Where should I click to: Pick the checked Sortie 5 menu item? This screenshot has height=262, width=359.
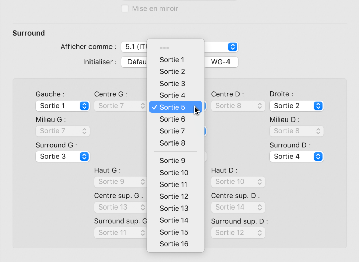[x=172, y=107]
